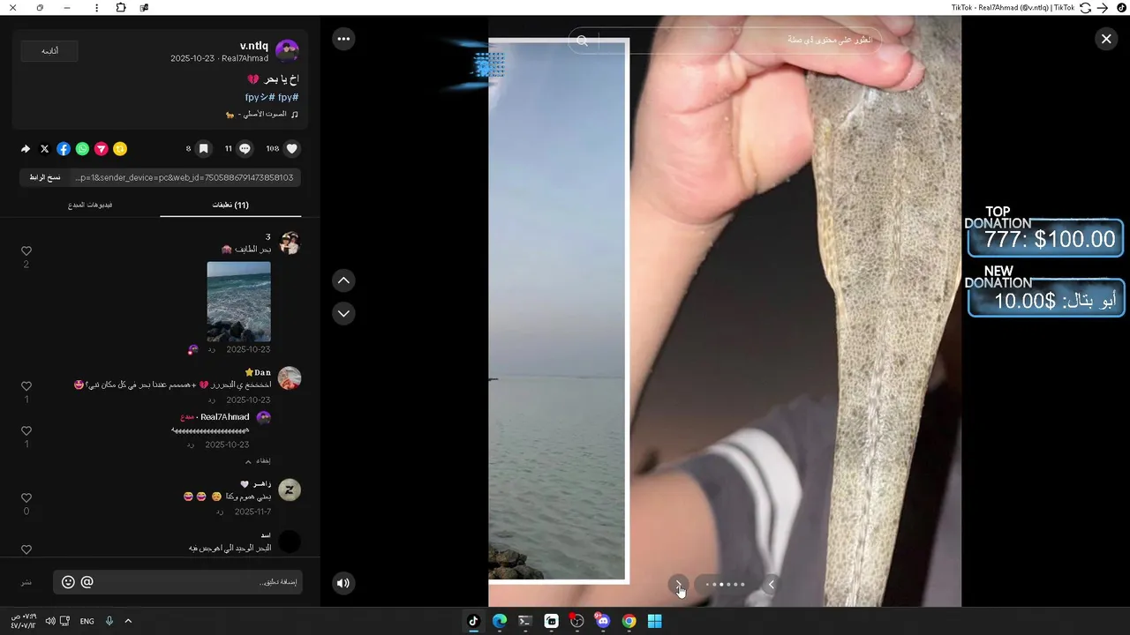This screenshot has width=1130, height=635.
Task: Open the Windows Start menu
Action: click(x=655, y=621)
